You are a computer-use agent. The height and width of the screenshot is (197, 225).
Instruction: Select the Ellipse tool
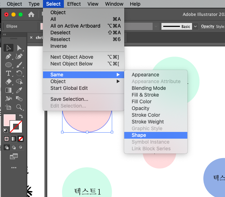point(9,65)
